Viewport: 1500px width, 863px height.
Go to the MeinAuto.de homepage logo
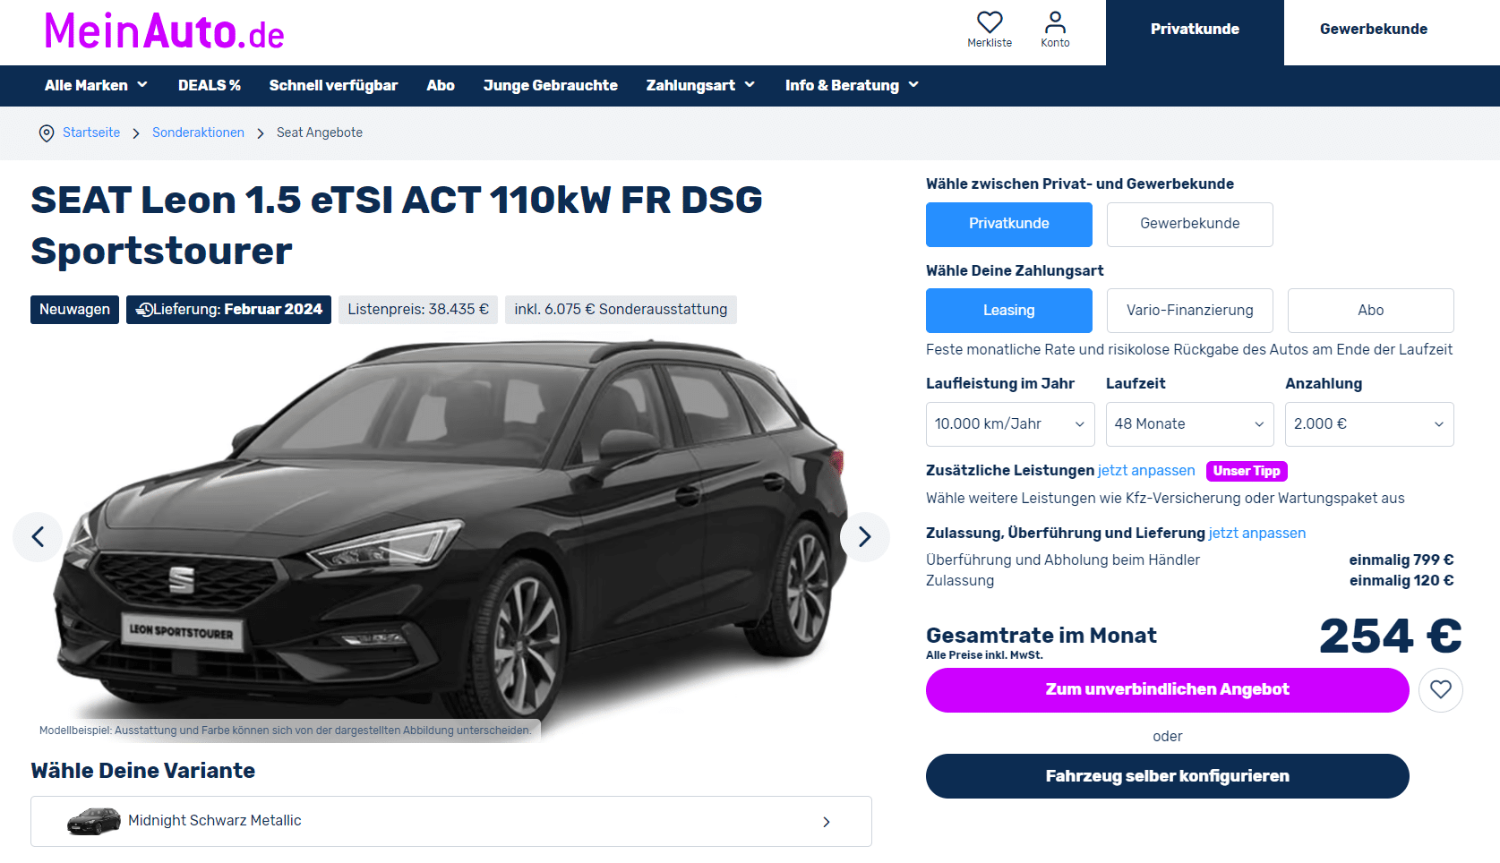click(x=164, y=31)
